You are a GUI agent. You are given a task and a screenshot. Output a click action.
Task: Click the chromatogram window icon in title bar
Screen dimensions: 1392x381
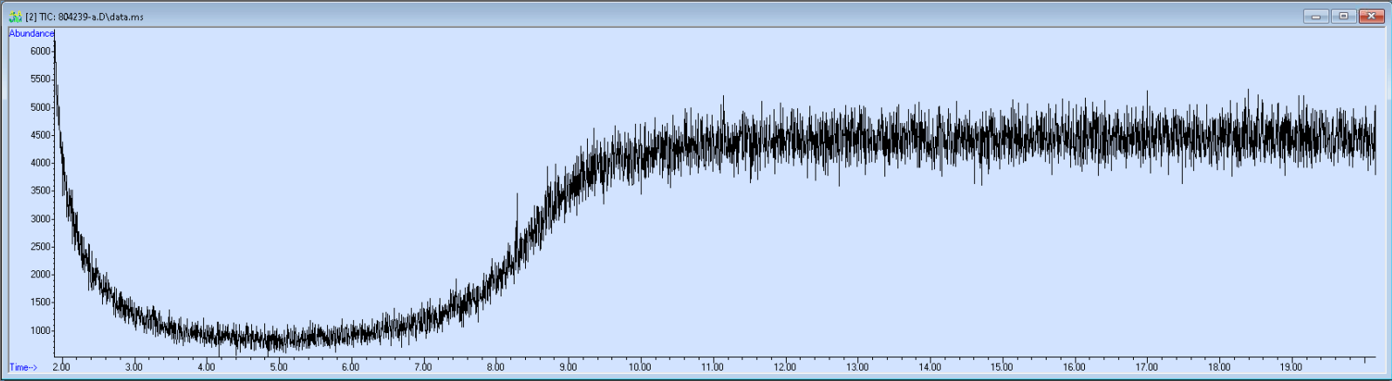click(x=15, y=17)
